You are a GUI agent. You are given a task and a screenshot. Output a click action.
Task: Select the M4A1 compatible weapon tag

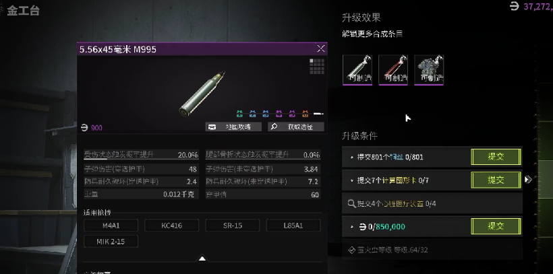click(111, 226)
